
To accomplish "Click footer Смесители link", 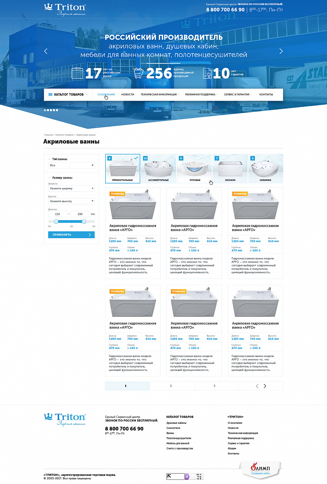I will (x=173, y=428).
